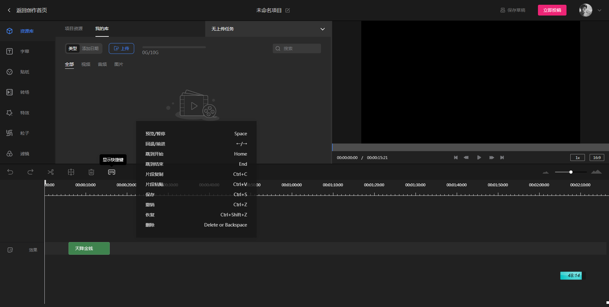609x307 pixels.
Task: Filter library by 视频
Action: [x=86, y=64]
